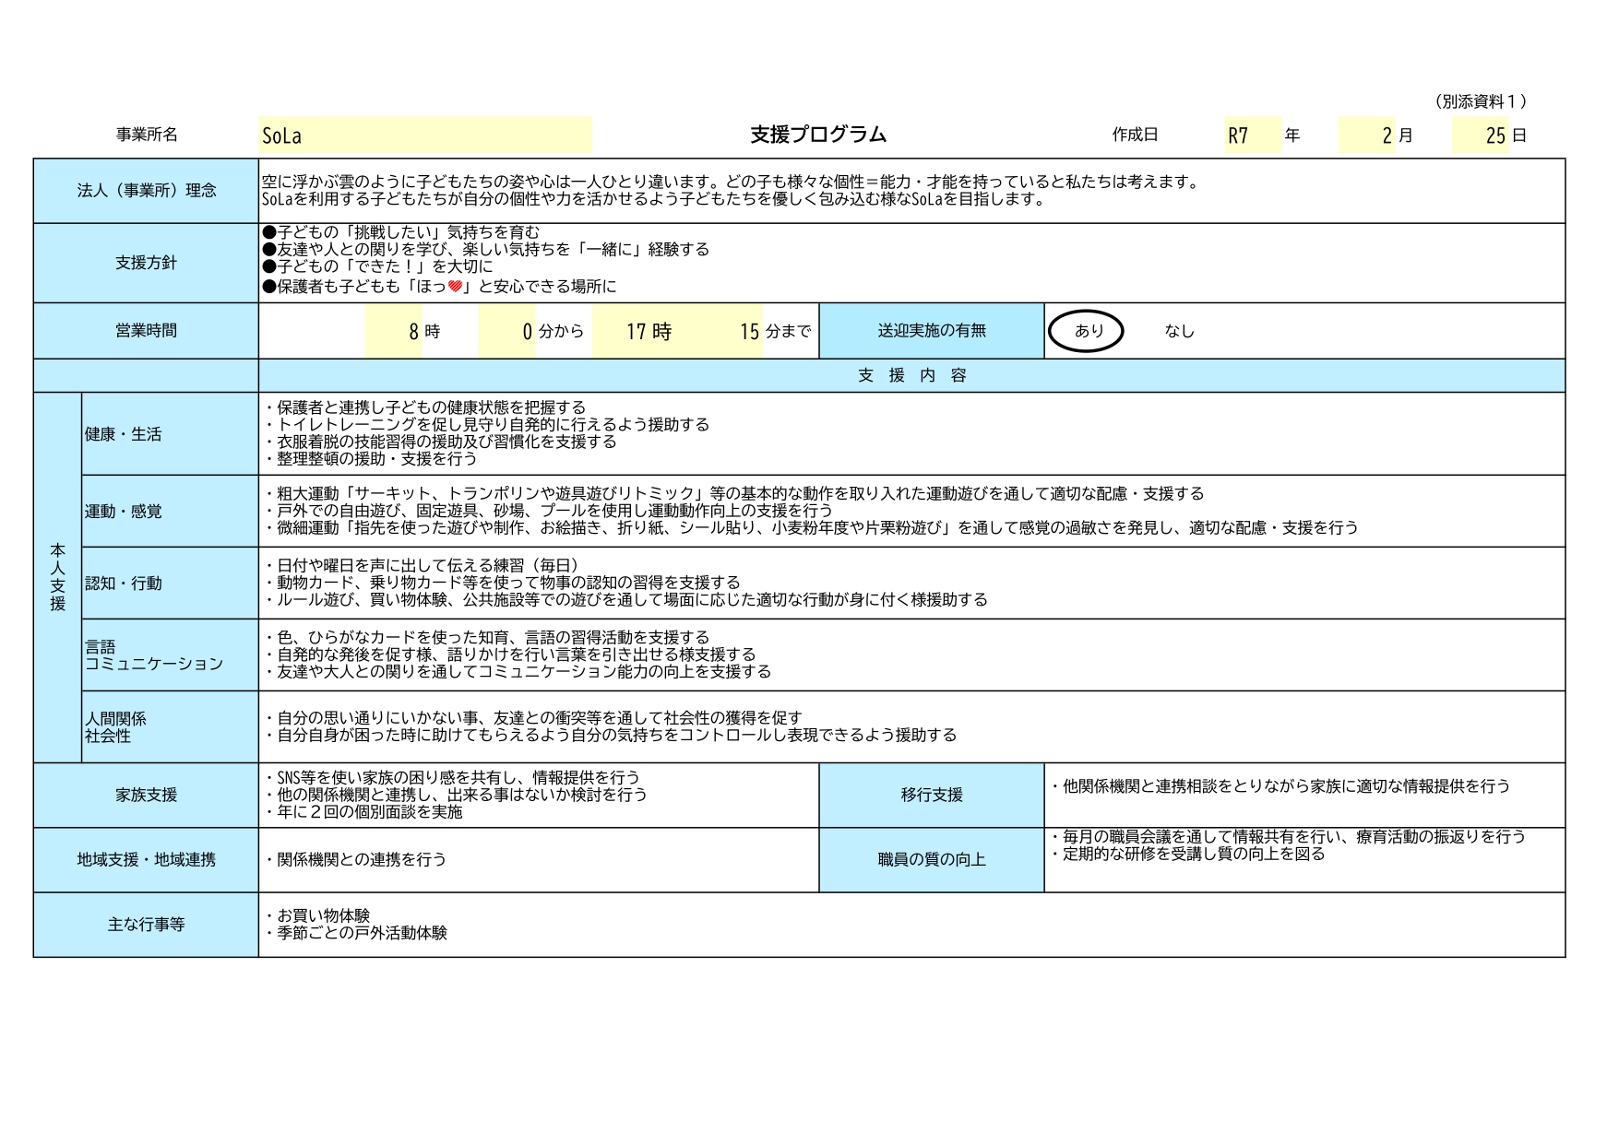Select the 送迎実施の有無 header cell

tap(932, 331)
